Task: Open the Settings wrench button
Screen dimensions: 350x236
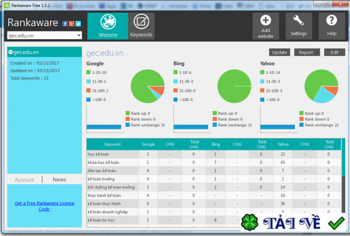Action: point(299,26)
